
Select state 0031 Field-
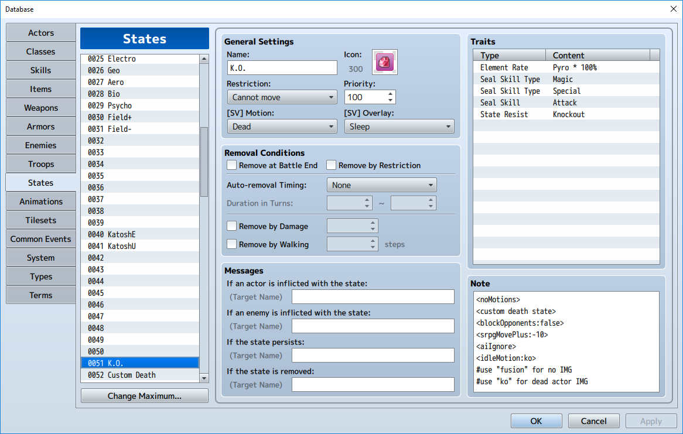click(x=140, y=129)
